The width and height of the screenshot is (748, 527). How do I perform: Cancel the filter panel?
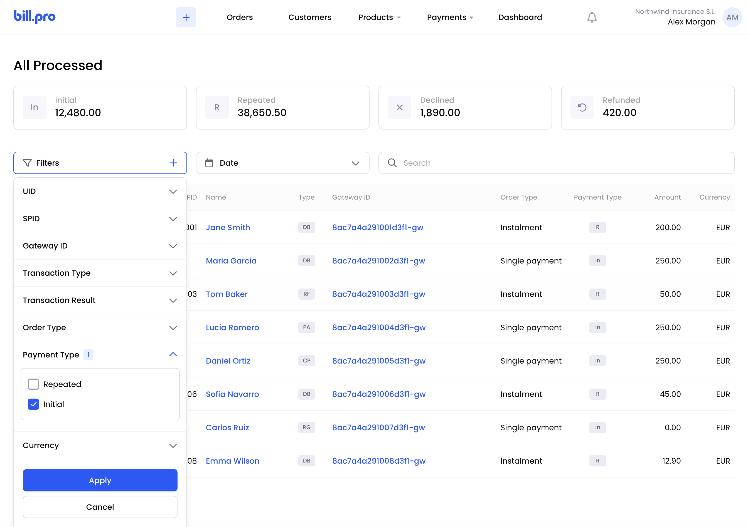point(100,507)
